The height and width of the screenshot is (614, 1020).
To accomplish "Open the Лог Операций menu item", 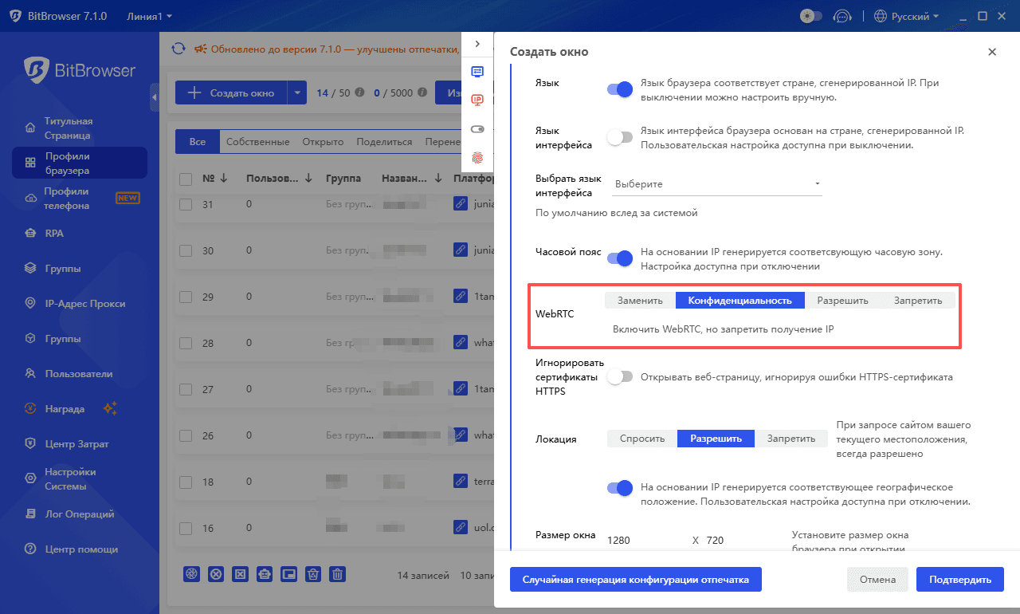I will (x=80, y=514).
